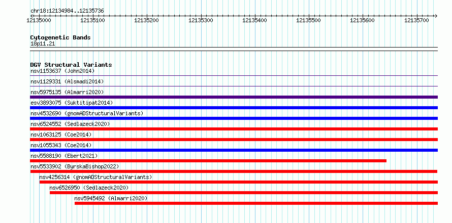Click the nsv1055343 (Coe2014) label
Image resolution: width=452 pixels, height=223 pixels.
pos(61,145)
